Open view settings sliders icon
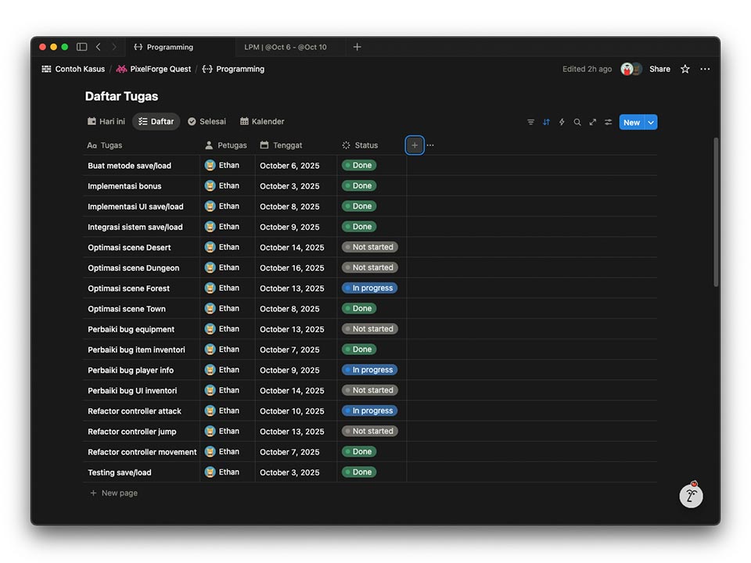The height and width of the screenshot is (563, 751). coord(609,122)
